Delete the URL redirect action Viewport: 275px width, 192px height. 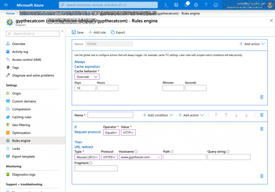click(261, 176)
